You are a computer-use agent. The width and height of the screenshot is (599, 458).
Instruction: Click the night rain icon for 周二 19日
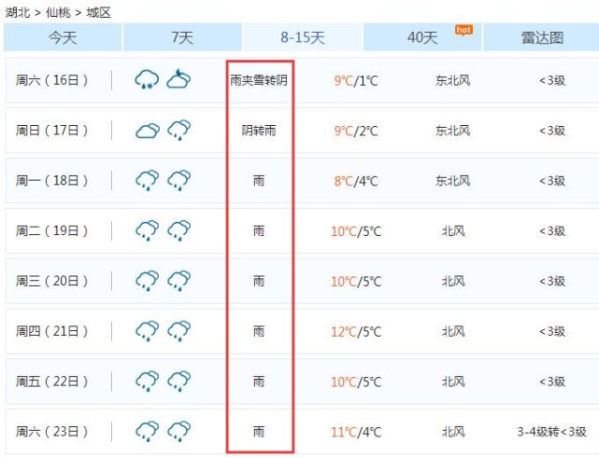click(179, 230)
